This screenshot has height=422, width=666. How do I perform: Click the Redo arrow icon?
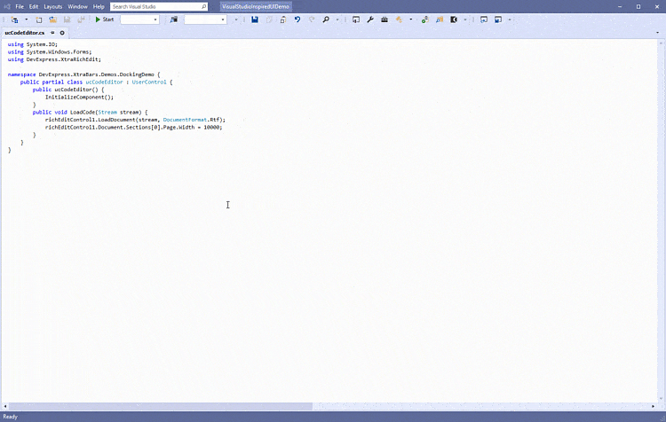[x=311, y=20]
